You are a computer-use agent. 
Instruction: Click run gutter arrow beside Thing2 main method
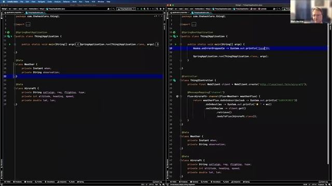175,44
